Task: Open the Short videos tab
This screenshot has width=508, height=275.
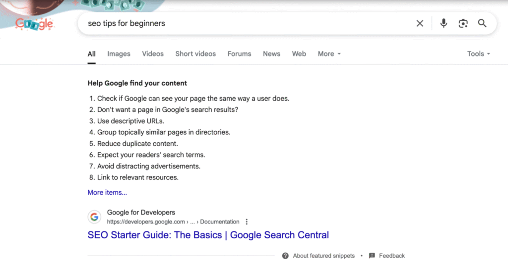Action: 195,54
